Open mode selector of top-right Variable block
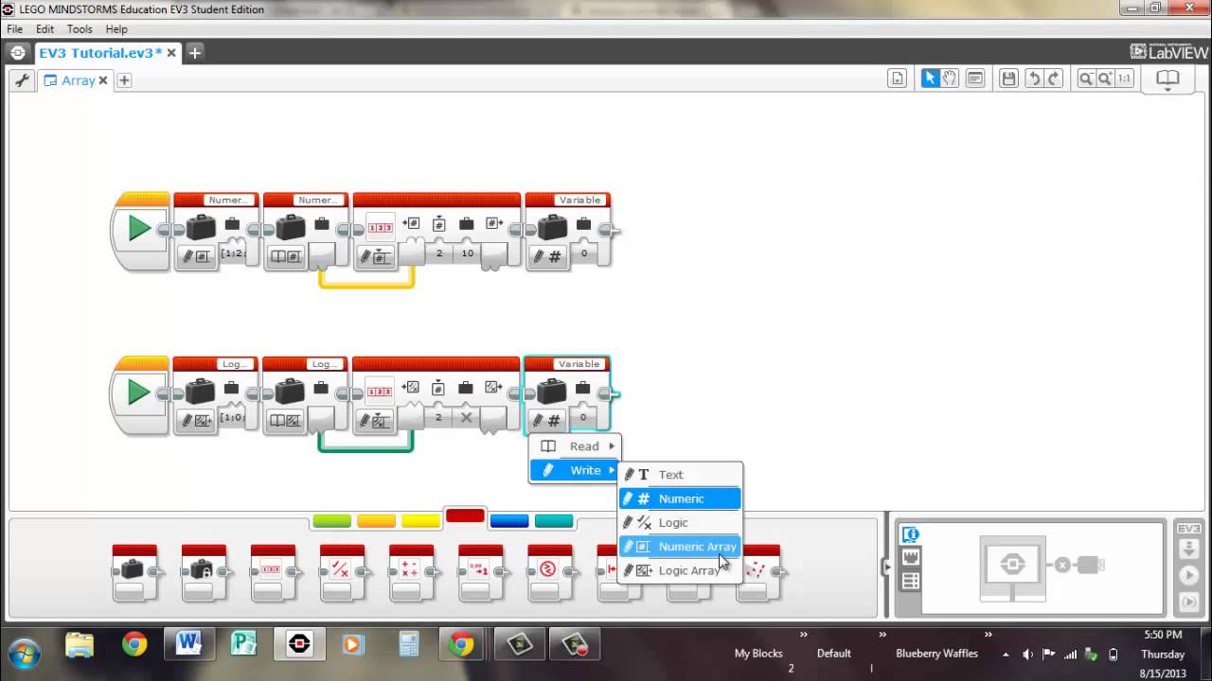1212x681 pixels. 545,255
